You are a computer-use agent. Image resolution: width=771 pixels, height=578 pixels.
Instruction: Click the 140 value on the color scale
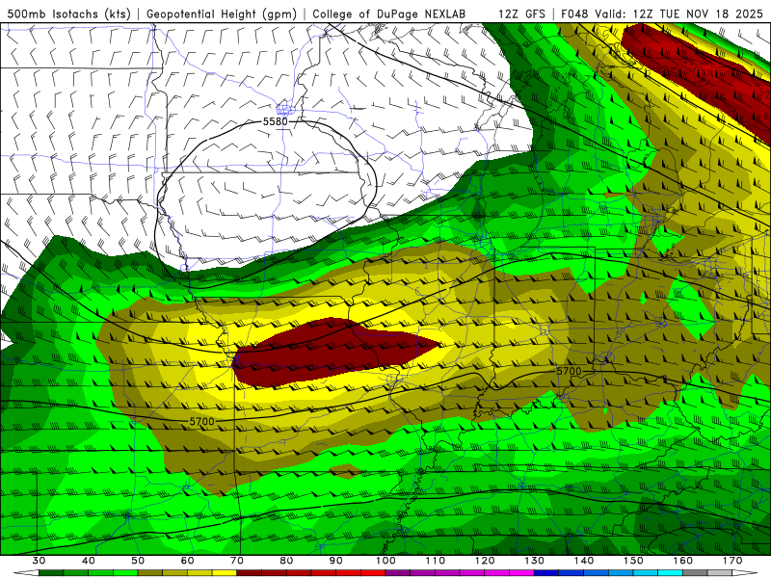pyautogui.click(x=584, y=561)
